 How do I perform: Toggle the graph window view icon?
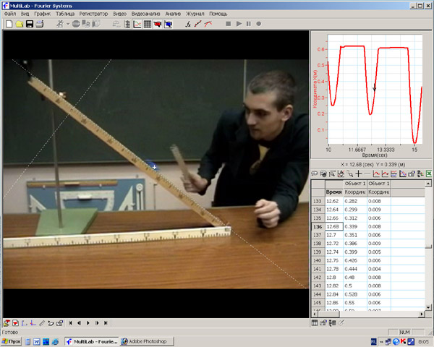pos(137,24)
